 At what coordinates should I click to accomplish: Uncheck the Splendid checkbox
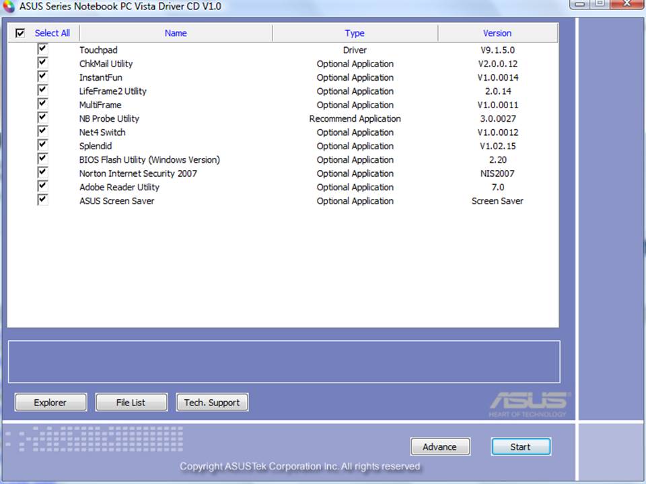point(42,145)
